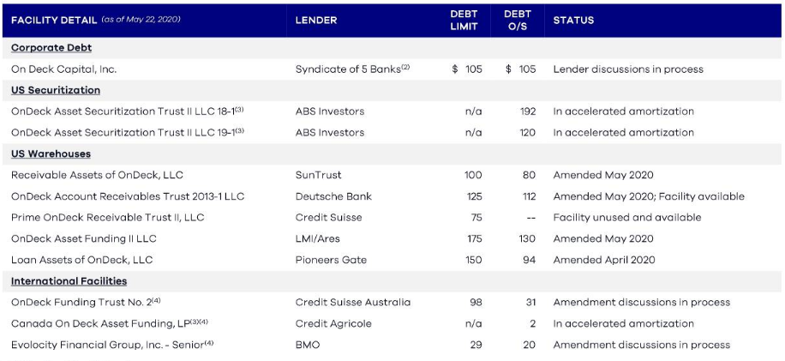Select the Credit Suisse Australia lender cell
The width and height of the screenshot is (785, 361).
tap(352, 302)
